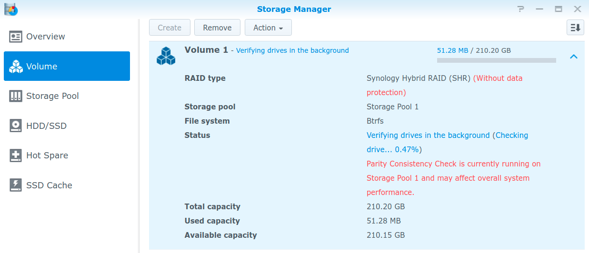Image resolution: width=589 pixels, height=253 pixels.
Task: Click the Overview sidebar icon
Action: (x=16, y=37)
